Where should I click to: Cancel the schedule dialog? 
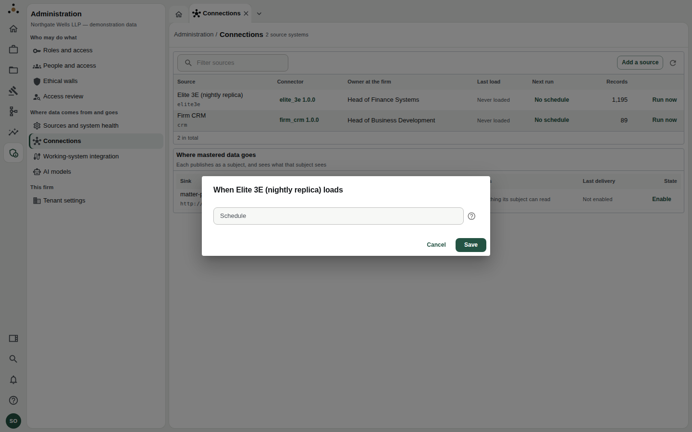pyautogui.click(x=436, y=245)
